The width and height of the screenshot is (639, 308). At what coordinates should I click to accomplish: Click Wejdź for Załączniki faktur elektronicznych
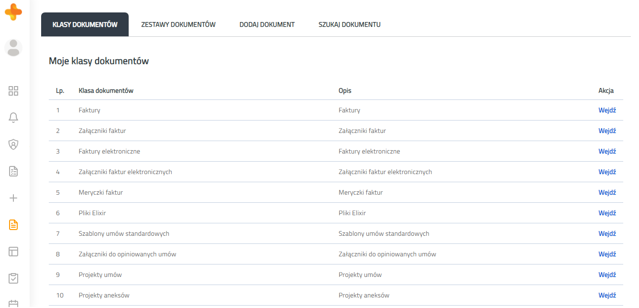click(607, 172)
